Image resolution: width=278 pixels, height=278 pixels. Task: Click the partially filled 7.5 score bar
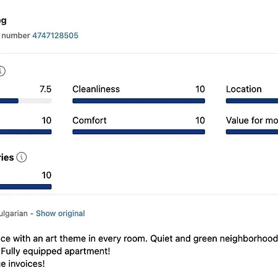click(26, 101)
